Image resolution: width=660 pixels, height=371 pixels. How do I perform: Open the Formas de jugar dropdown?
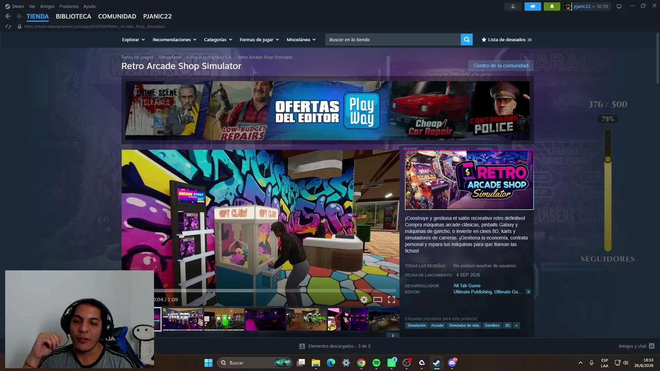point(259,40)
